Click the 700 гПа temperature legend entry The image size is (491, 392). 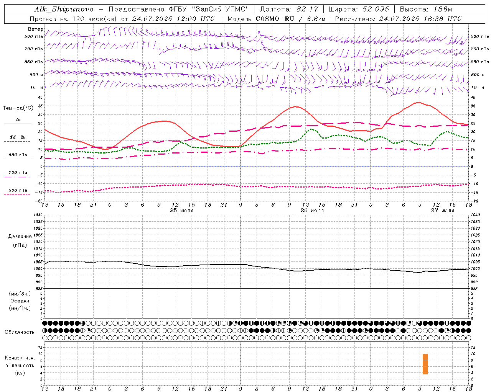(18, 173)
